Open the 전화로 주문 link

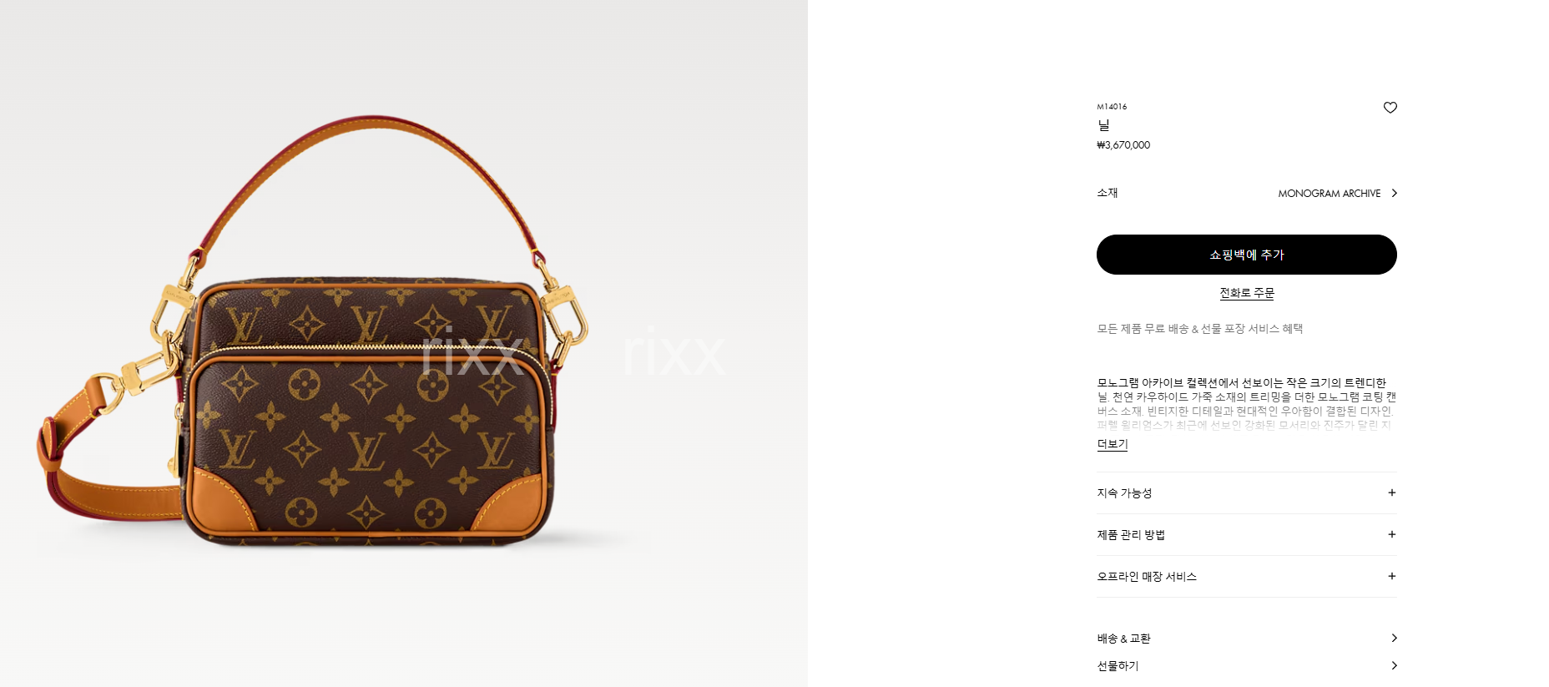pos(1246,293)
